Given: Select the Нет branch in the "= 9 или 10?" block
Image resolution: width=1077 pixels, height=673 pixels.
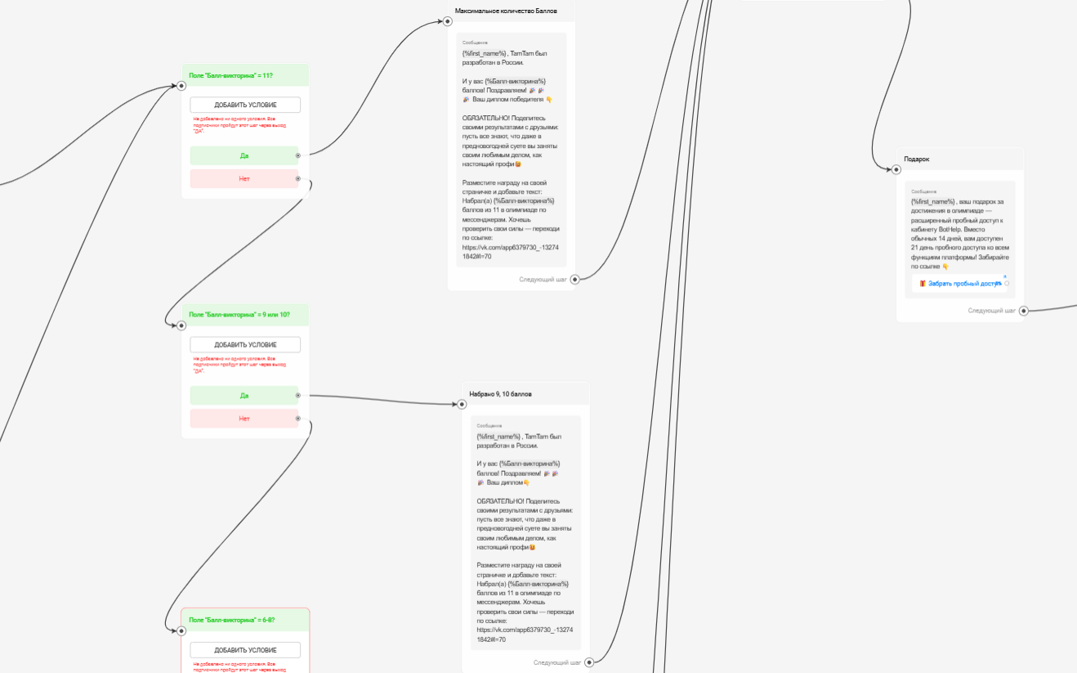Looking at the screenshot, I should pyautogui.click(x=244, y=419).
